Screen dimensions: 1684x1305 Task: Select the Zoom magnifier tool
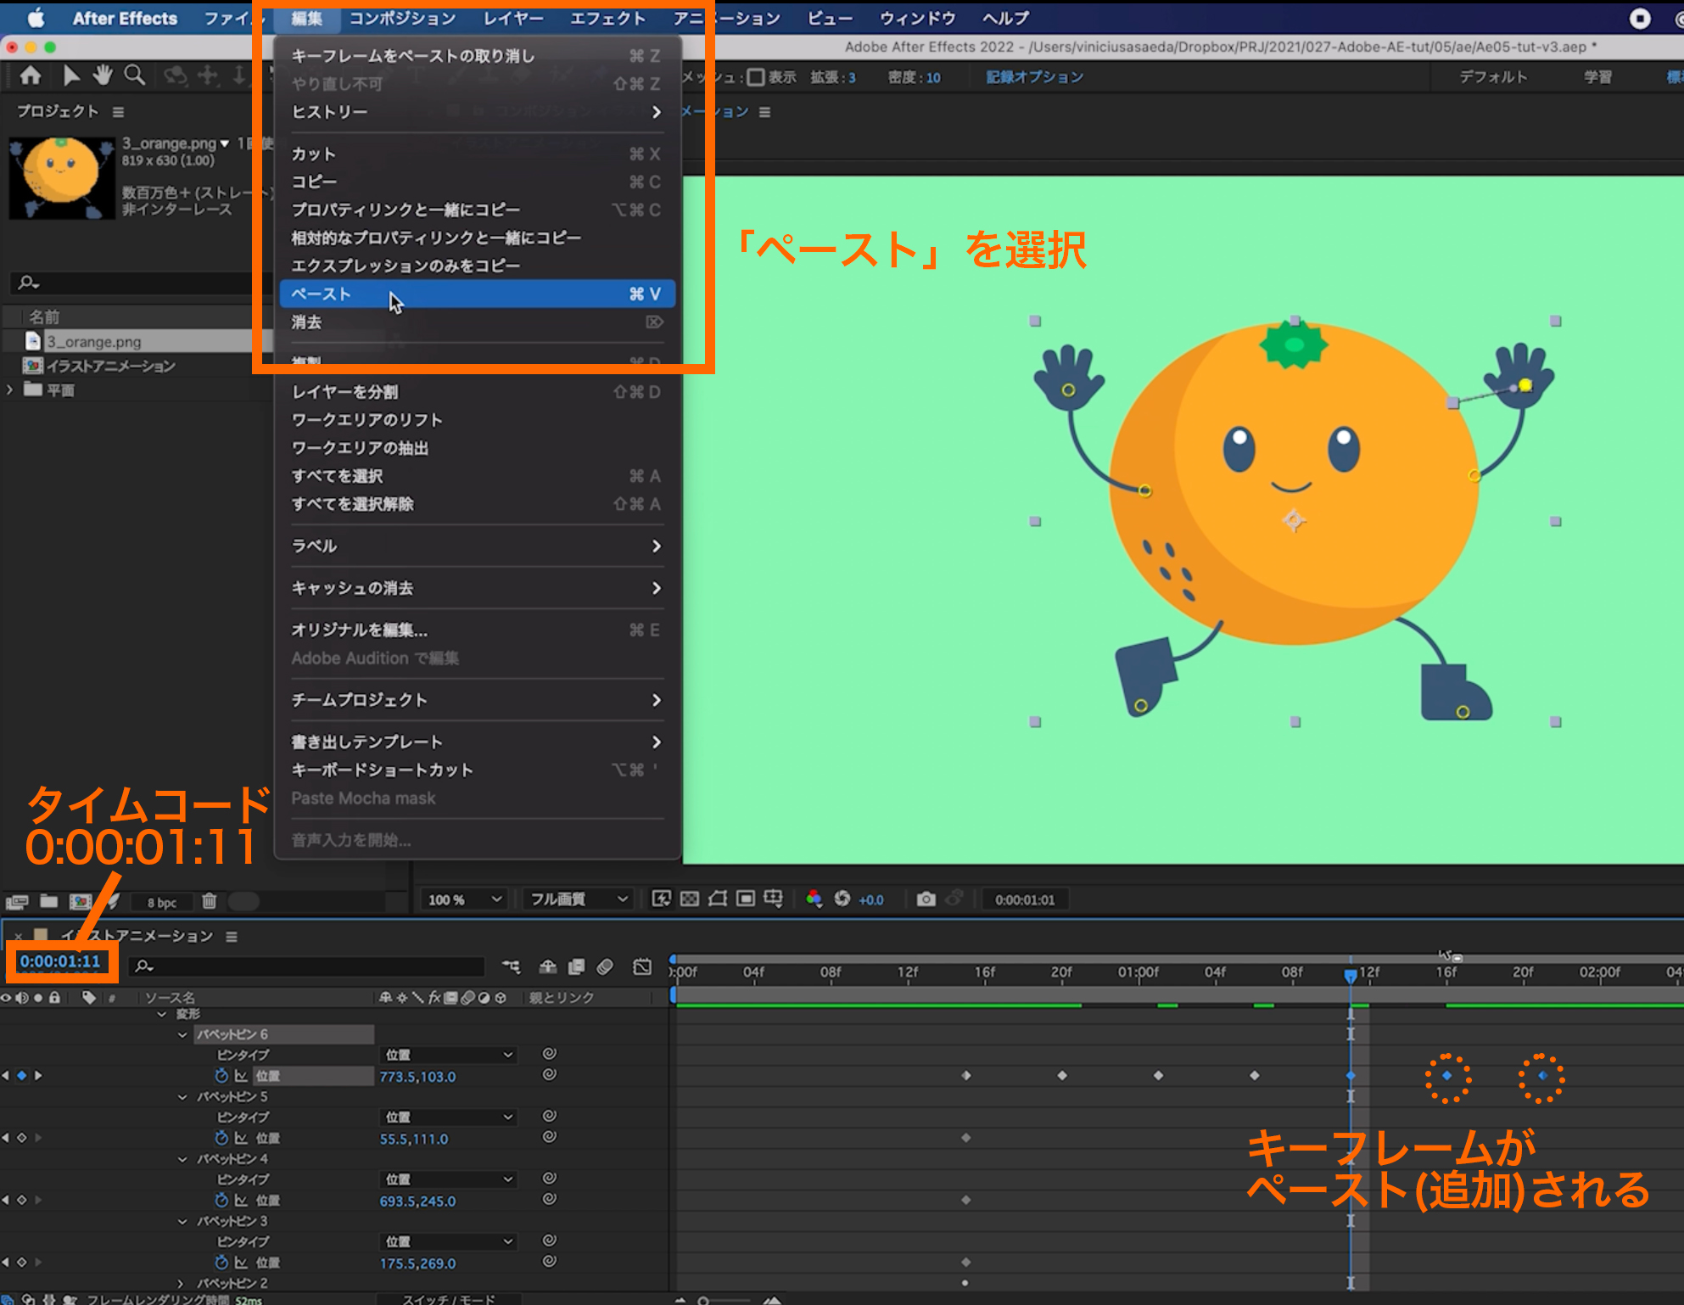[x=134, y=76]
